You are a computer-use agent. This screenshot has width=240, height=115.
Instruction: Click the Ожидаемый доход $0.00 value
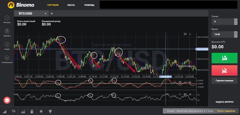46,24
